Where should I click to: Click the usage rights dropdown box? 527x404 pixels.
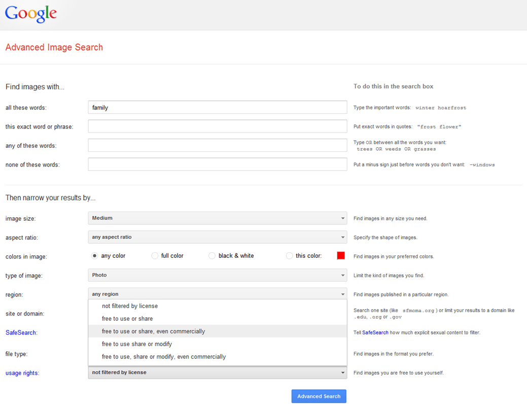pos(218,373)
